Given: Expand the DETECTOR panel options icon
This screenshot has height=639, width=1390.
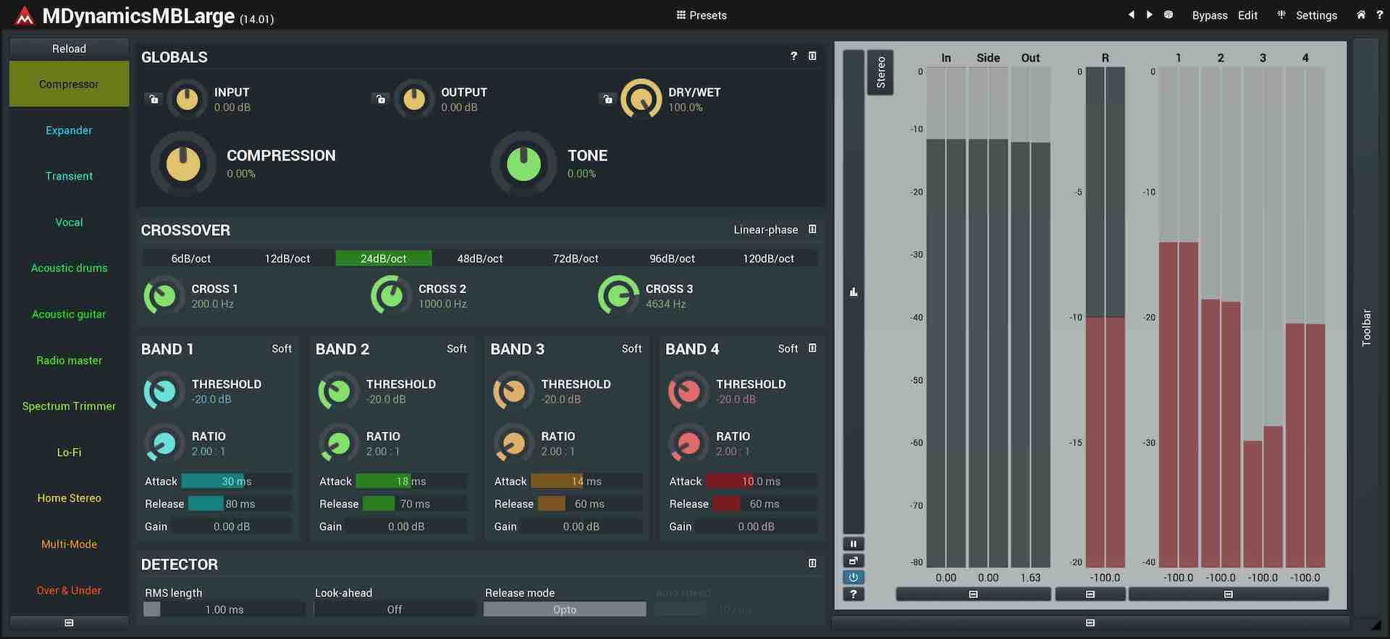Looking at the screenshot, I should [x=812, y=564].
